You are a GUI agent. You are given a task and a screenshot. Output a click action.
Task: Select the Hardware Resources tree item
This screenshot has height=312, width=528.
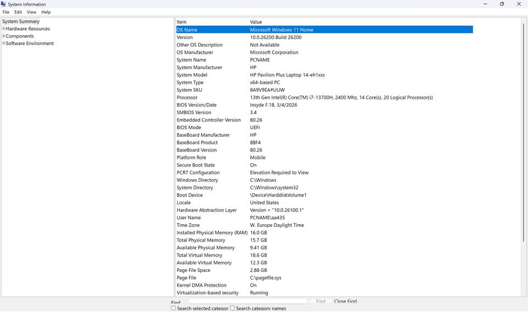[28, 29]
